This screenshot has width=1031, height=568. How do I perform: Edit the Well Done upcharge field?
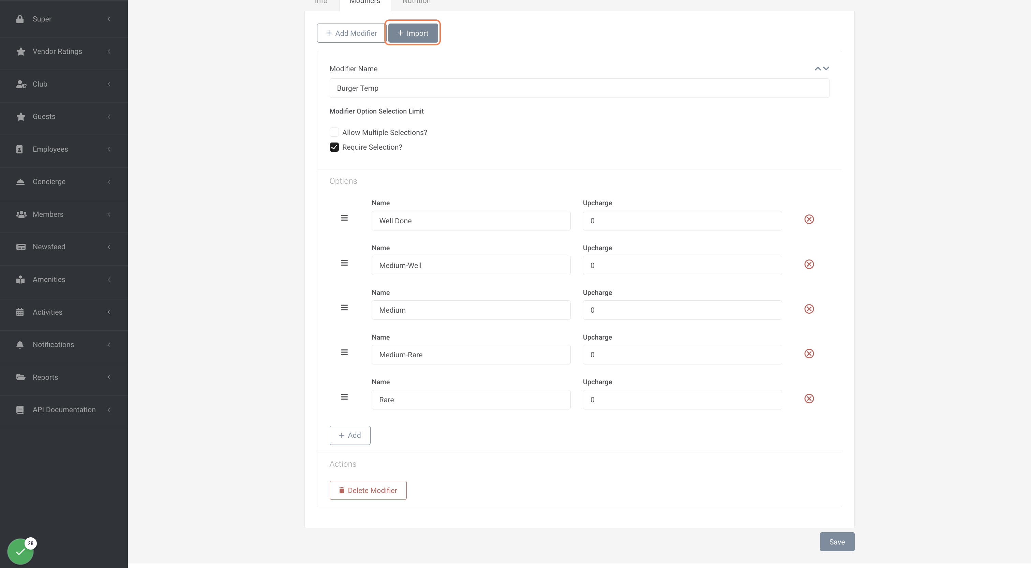click(682, 221)
